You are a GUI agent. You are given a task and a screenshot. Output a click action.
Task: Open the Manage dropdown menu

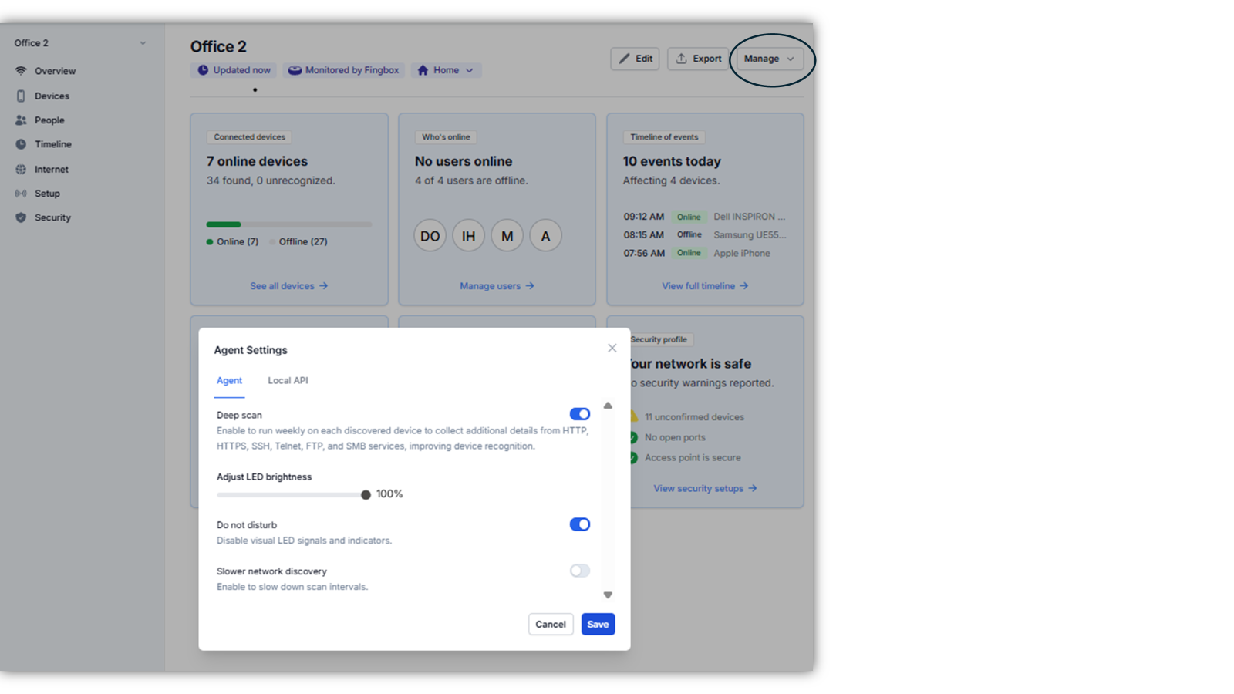(x=769, y=59)
